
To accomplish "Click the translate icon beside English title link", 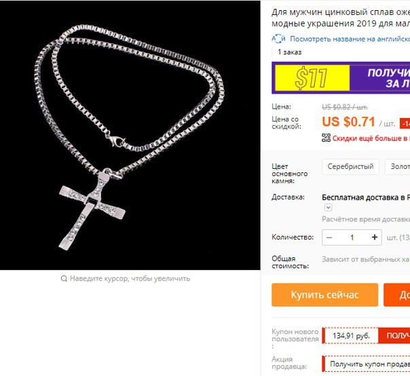I will (x=278, y=39).
